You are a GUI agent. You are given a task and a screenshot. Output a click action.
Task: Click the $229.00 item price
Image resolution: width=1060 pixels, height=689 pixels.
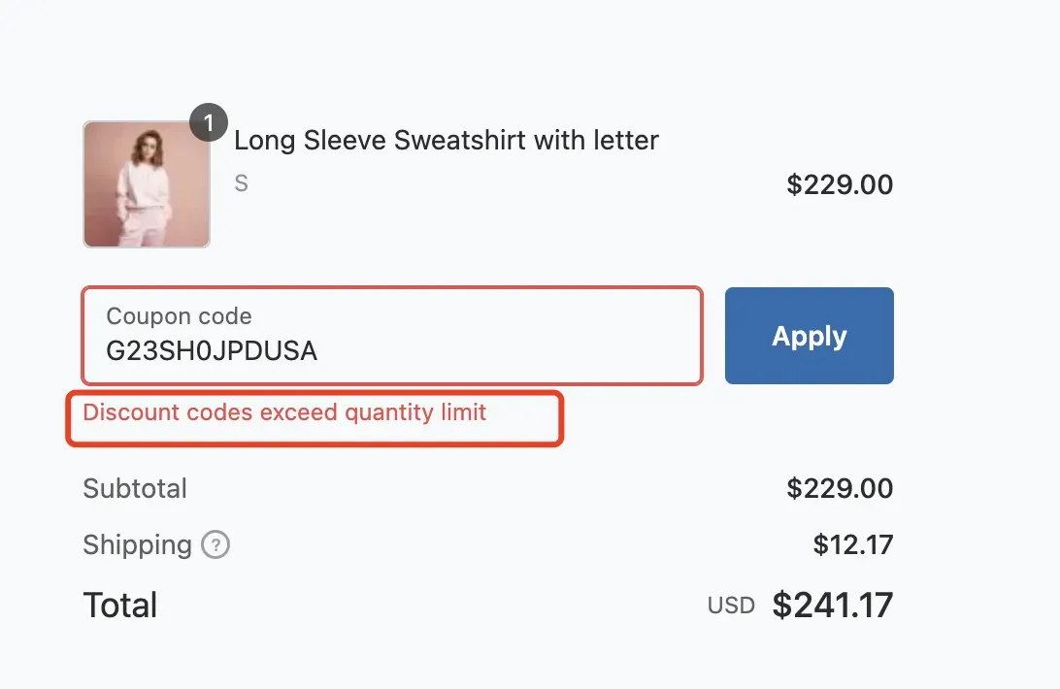[840, 184]
